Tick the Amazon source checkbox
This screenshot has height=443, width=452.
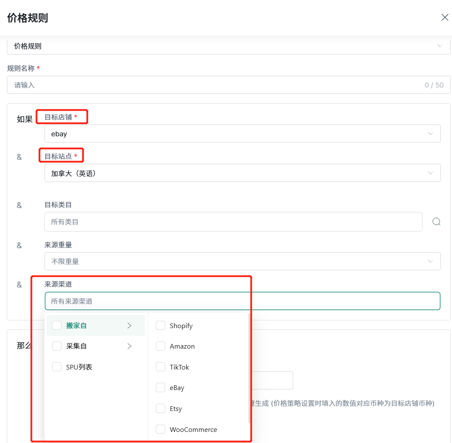(160, 346)
